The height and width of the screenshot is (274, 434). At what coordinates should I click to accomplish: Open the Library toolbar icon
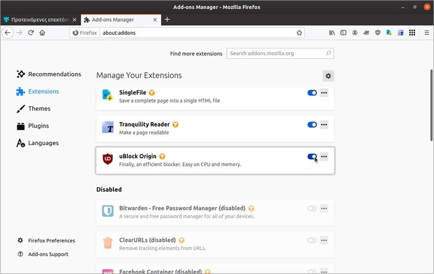click(332, 33)
